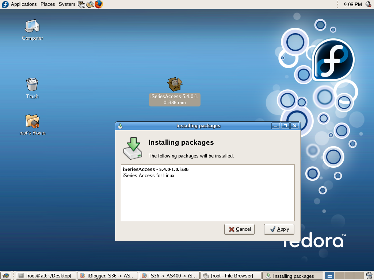Maximize the Installing packages dialog

click(x=285, y=126)
